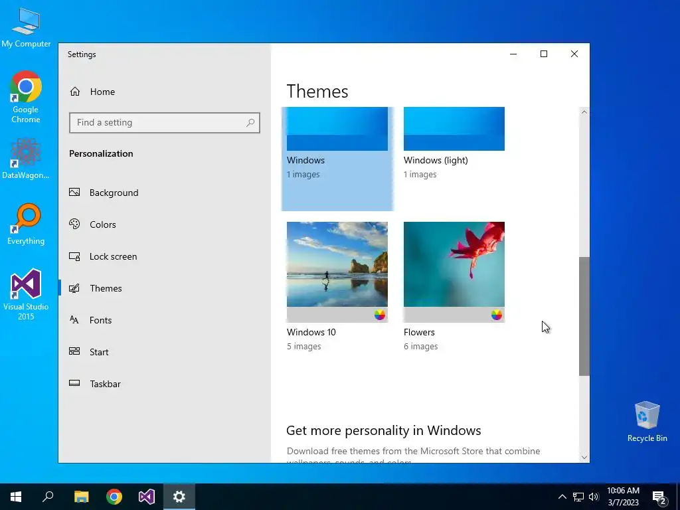Close the Settings window
Viewport: 680px width, 510px height.
tap(574, 54)
